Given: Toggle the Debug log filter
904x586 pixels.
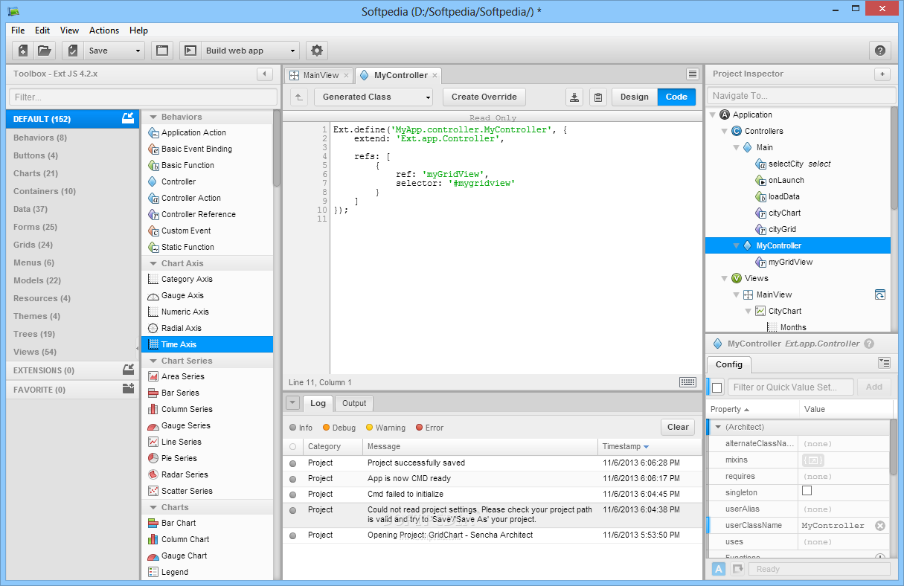Looking at the screenshot, I should 339,428.
